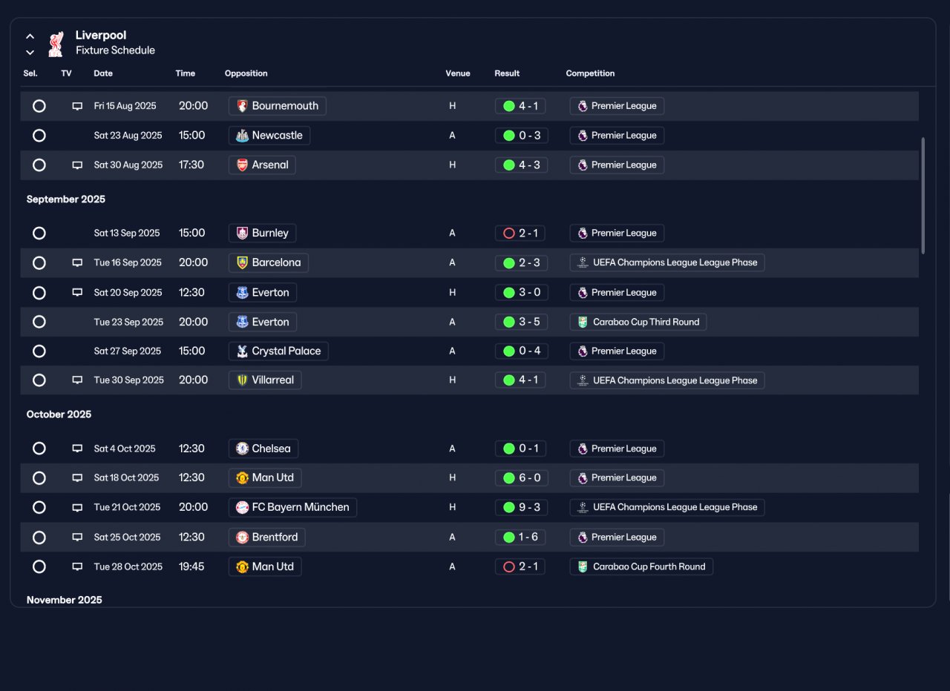Sort fixtures by the Date column header
This screenshot has height=691, width=950.
click(103, 73)
